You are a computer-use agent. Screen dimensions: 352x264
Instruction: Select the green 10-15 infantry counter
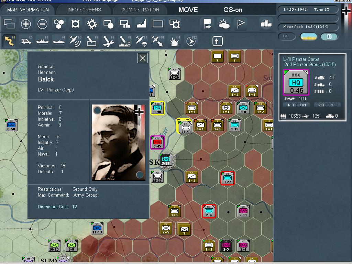54,245
